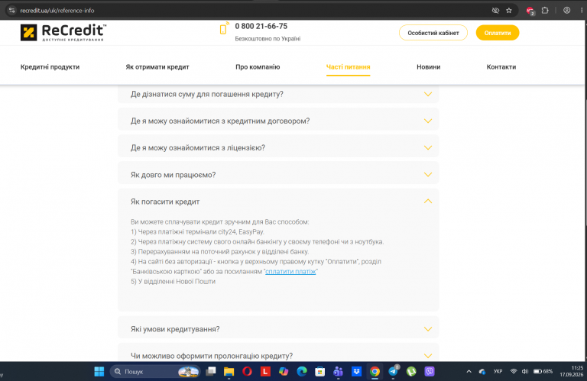Collapse 'Як погасити кредит' section
587x381 pixels.
[278, 202]
